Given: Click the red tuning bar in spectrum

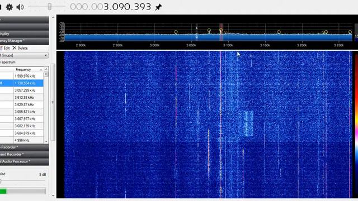Looking at the screenshot, I should click(221, 32).
